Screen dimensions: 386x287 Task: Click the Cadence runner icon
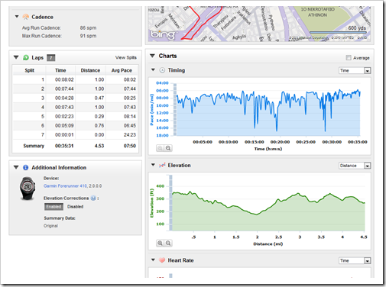coord(26,17)
